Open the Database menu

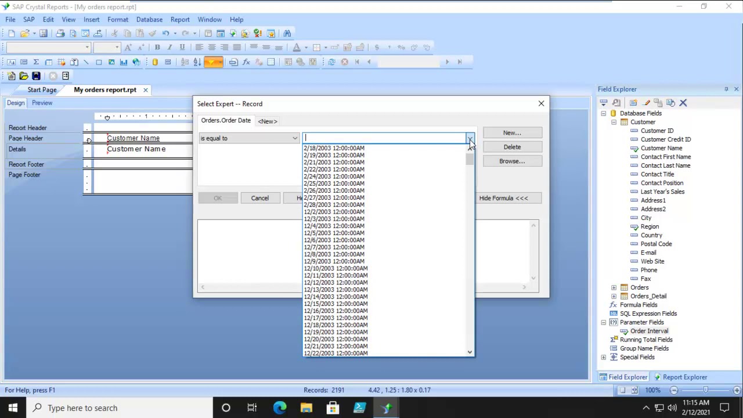click(x=149, y=19)
